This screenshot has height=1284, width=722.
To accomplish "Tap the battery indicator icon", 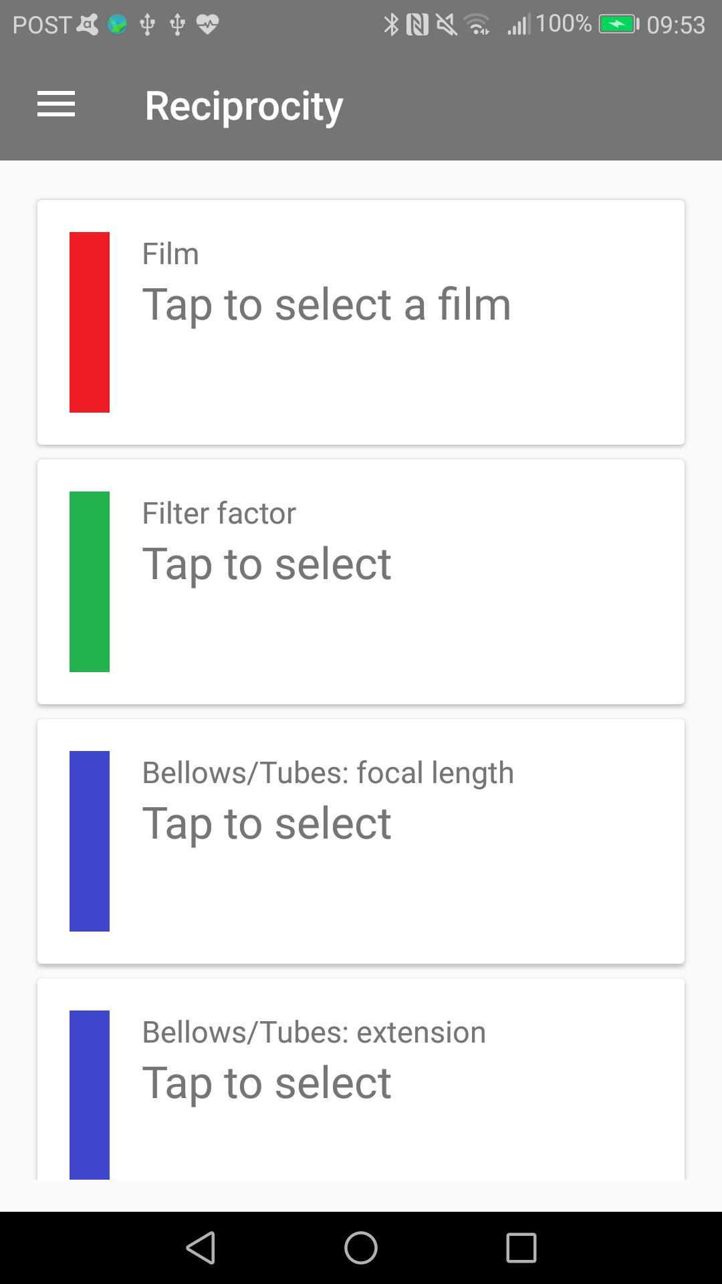I will (619, 25).
